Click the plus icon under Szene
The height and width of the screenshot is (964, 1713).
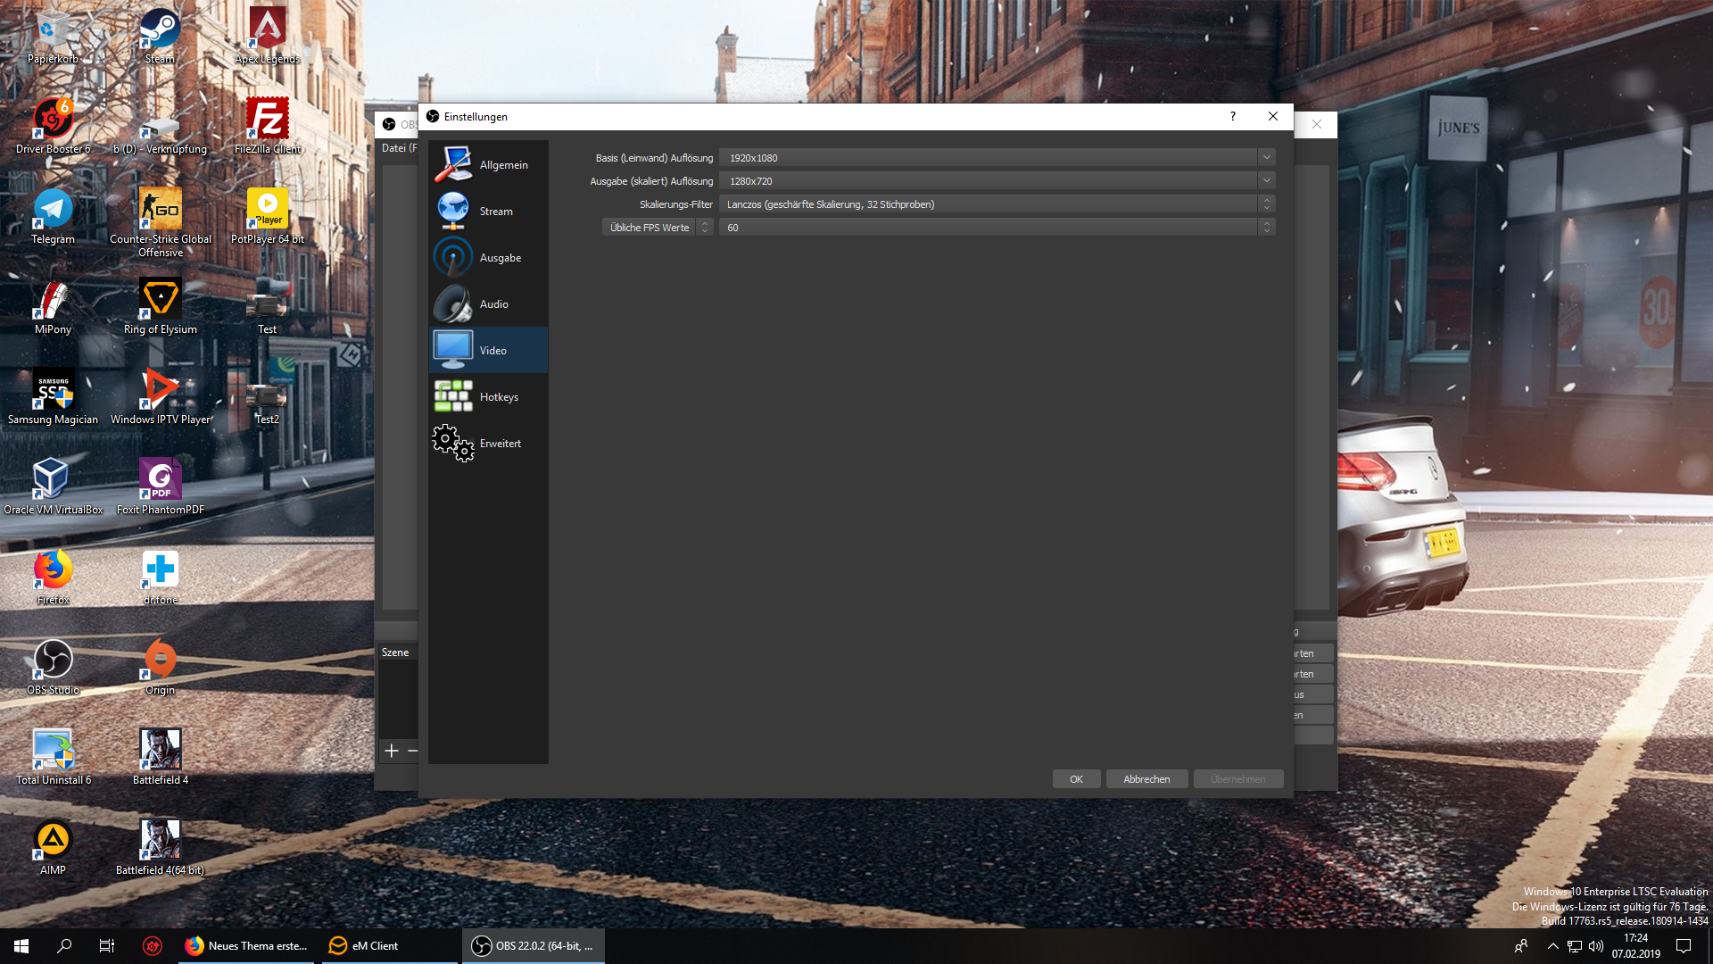(x=392, y=751)
